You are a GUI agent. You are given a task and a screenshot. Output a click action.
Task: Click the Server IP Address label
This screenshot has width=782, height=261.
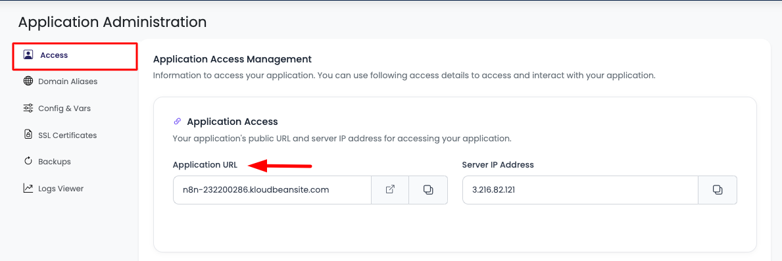(x=498, y=165)
